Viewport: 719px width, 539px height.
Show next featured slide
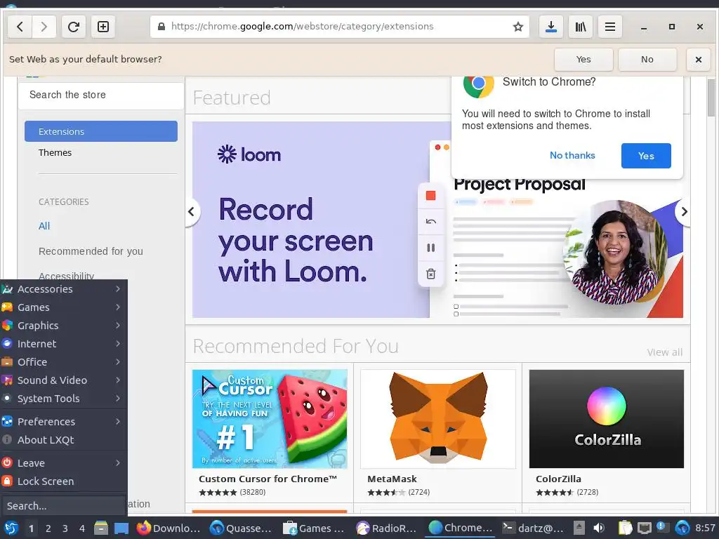[683, 212]
